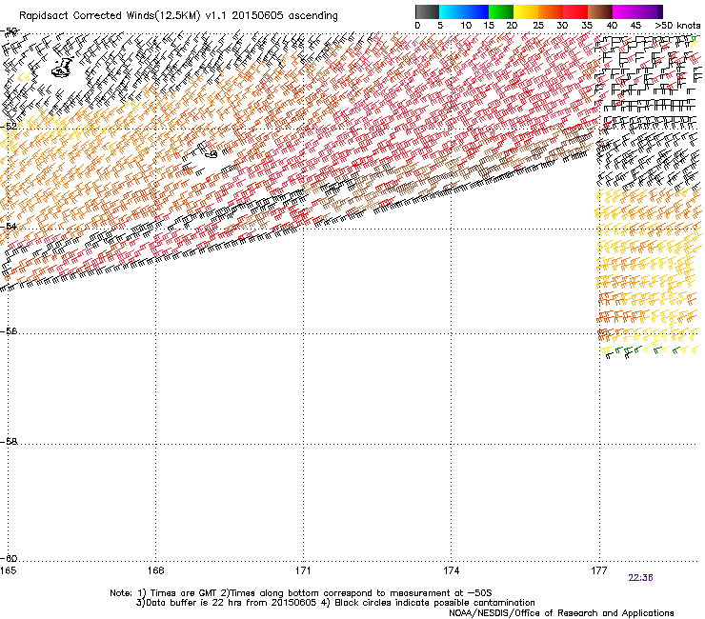705x619 pixels.
Task: Click the latitude label '-56'
Action: 9,331
